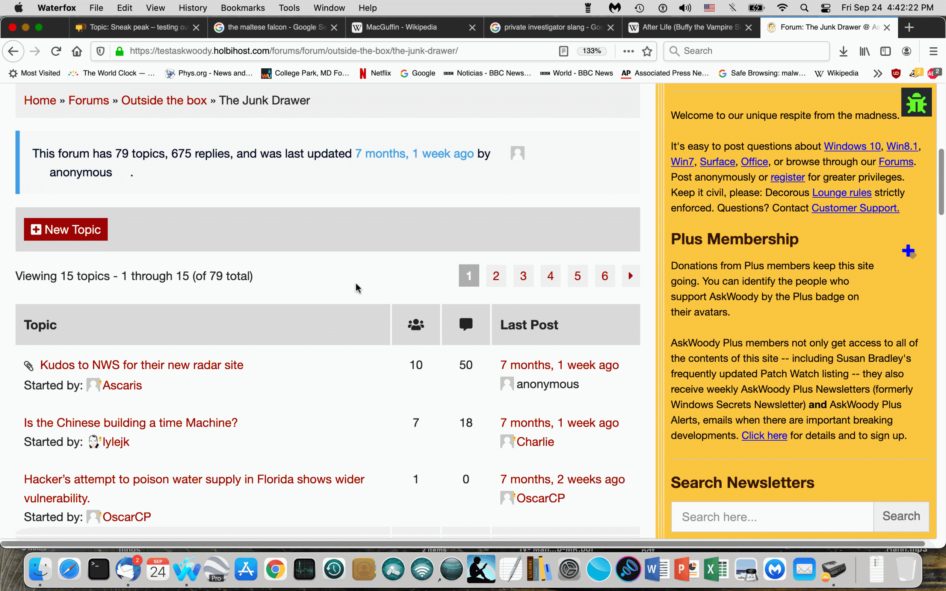
Task: Click the red New Topic button
Action: coord(66,229)
